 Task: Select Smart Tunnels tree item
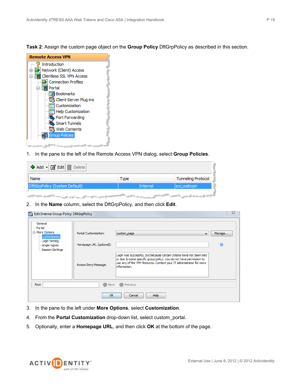click(69, 123)
